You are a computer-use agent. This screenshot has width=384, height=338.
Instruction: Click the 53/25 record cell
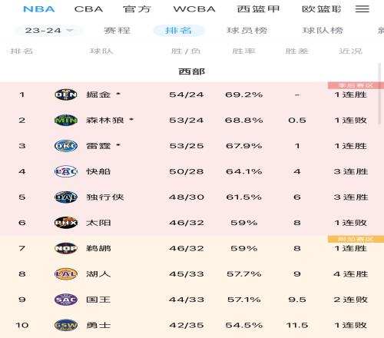click(x=187, y=146)
